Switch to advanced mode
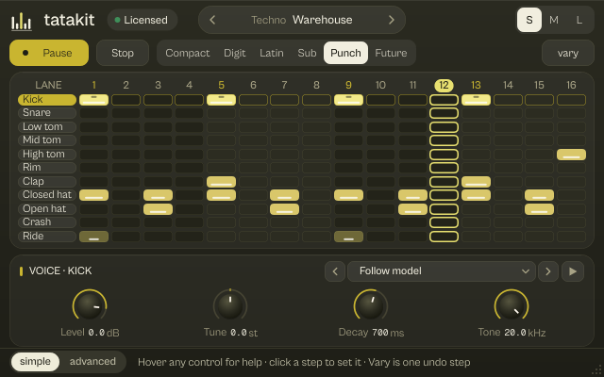604x377 pixels. 92,362
